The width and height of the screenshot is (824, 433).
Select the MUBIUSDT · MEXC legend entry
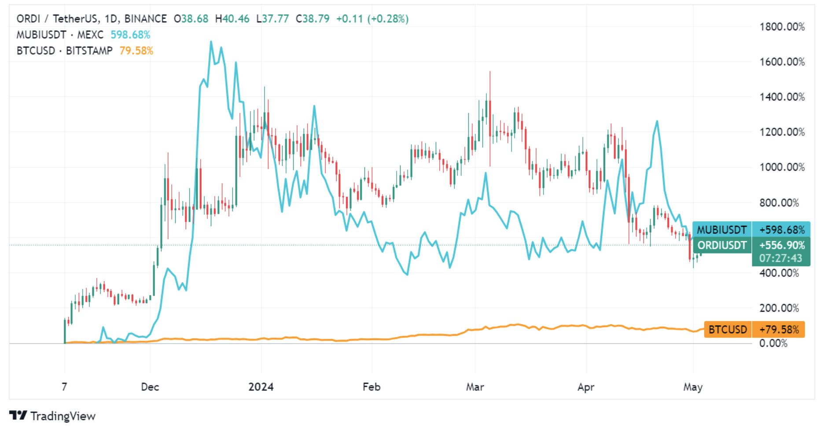[x=60, y=35]
